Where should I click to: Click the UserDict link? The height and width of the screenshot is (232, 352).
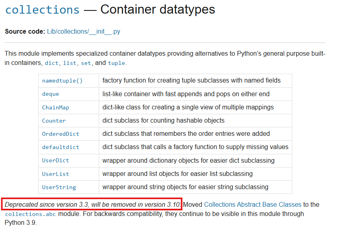click(55, 160)
